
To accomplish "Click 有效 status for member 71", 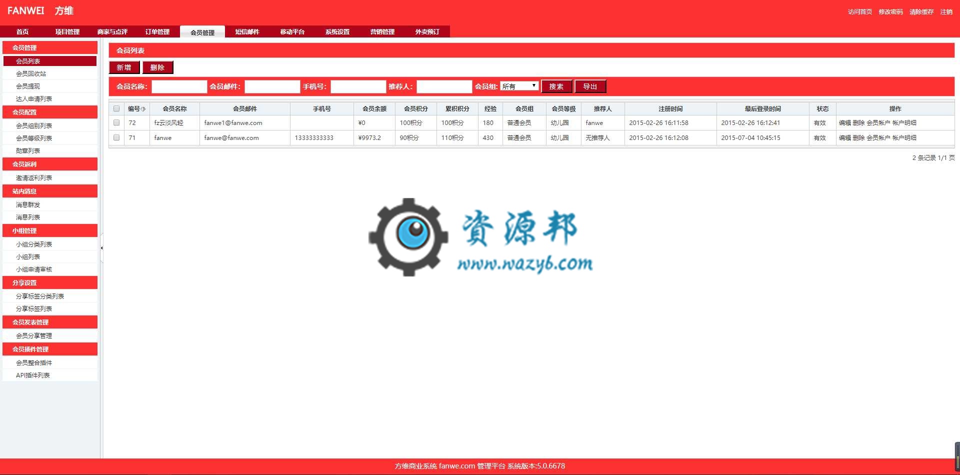I will click(820, 137).
